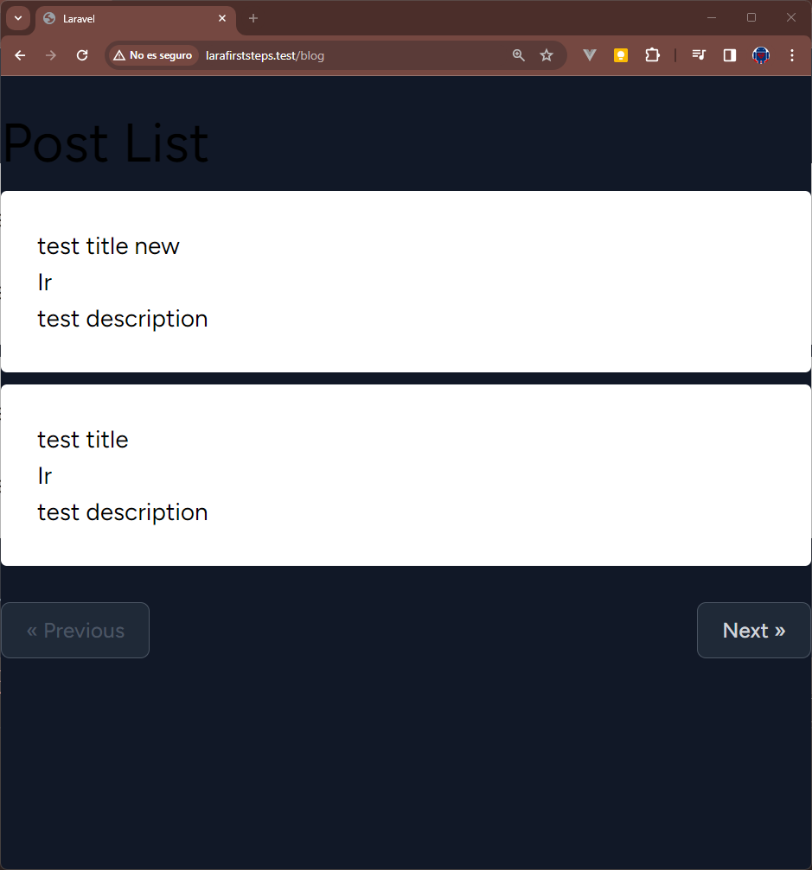Open the media controls icon
Screen dimensions: 812x870
point(699,55)
